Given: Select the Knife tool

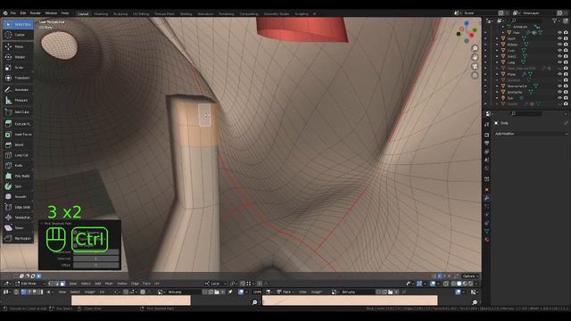Looking at the screenshot, I should coord(18,166).
